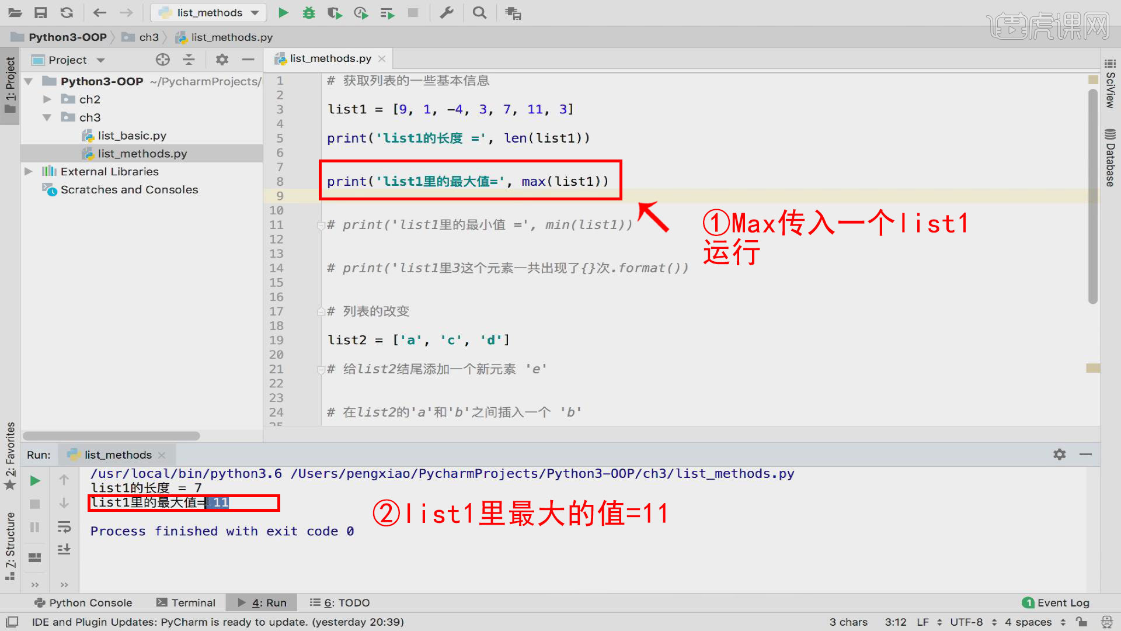Run list_methods with coverage
1121x631 pixels.
point(335,12)
